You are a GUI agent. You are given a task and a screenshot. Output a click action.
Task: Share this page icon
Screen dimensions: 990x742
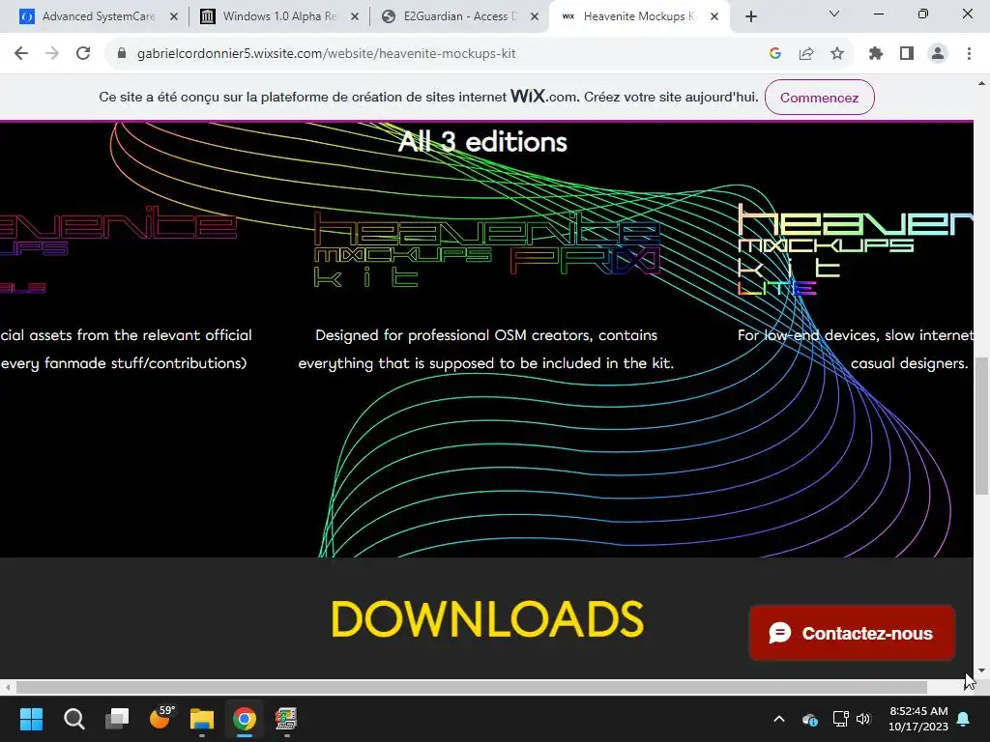[x=806, y=54]
